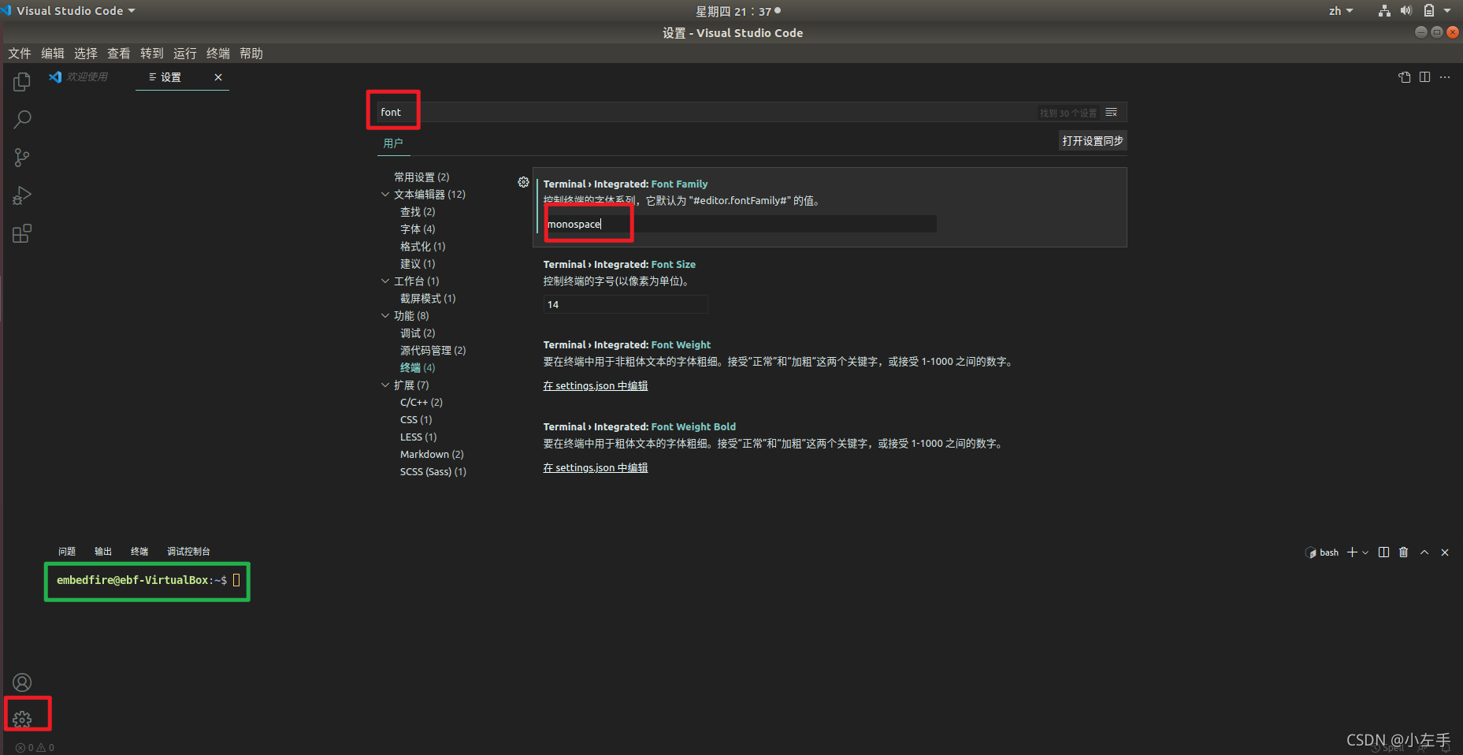Viewport: 1463px width, 755px height.
Task: Select 字体 (4) in settings tree
Action: [x=418, y=229]
